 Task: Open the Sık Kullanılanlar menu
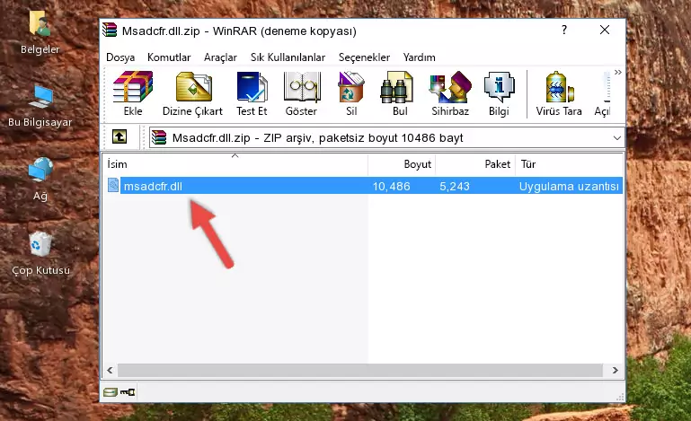(288, 57)
